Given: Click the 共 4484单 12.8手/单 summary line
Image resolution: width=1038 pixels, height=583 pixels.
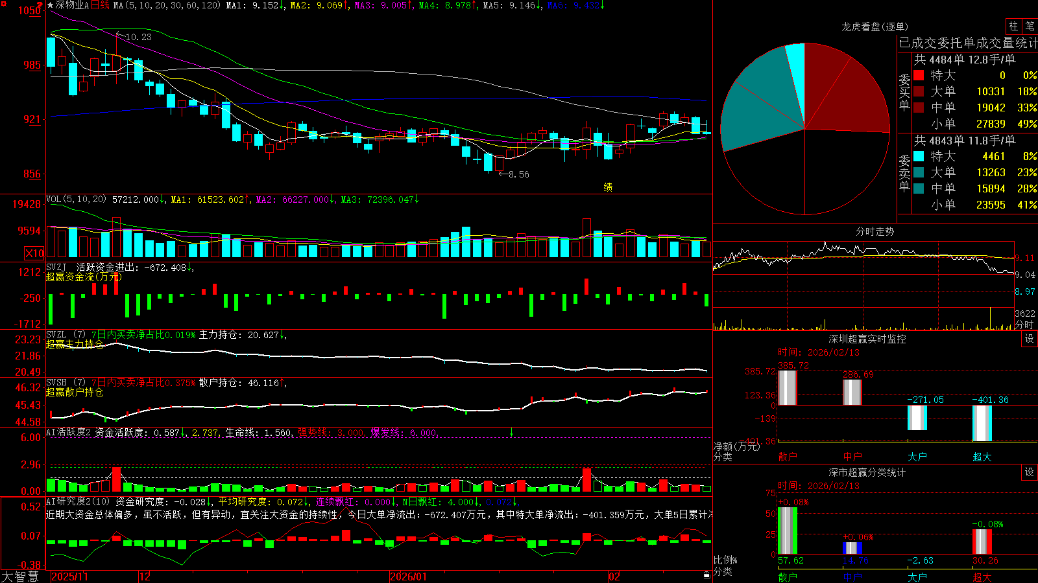Looking at the screenshot, I should click(965, 59).
